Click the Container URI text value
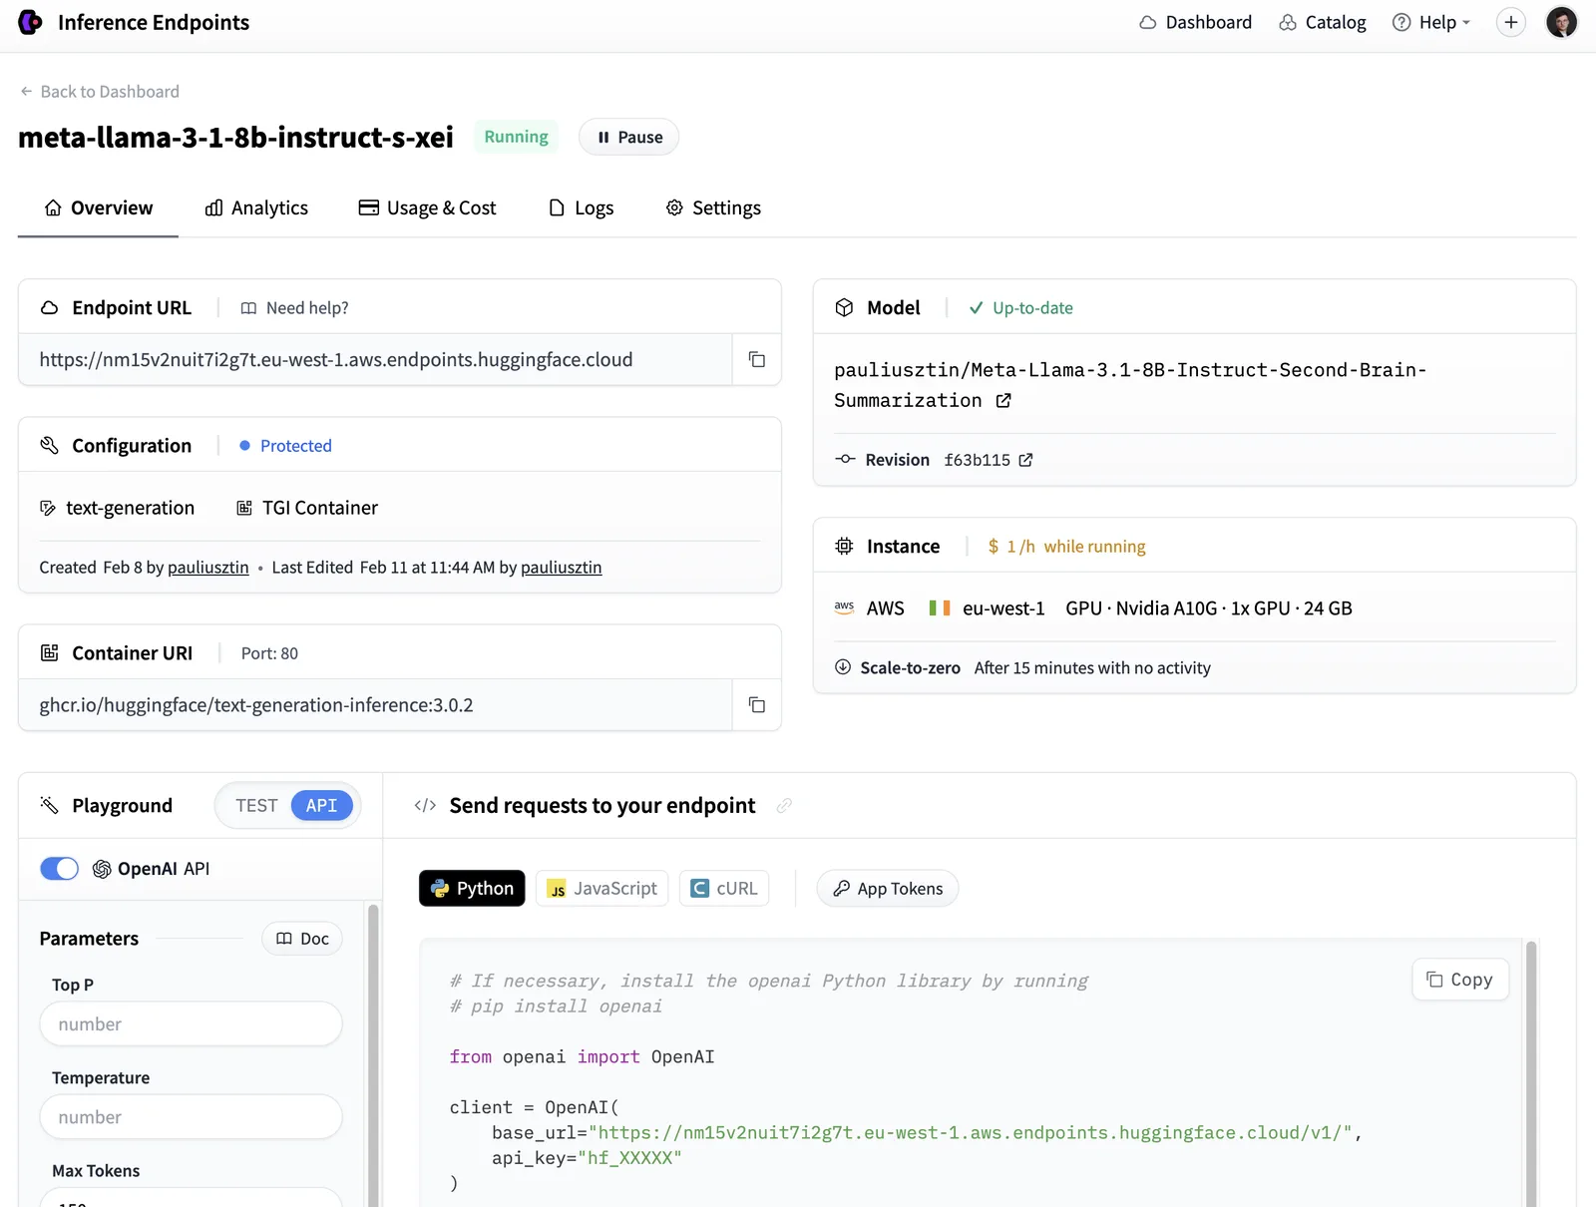 (256, 705)
